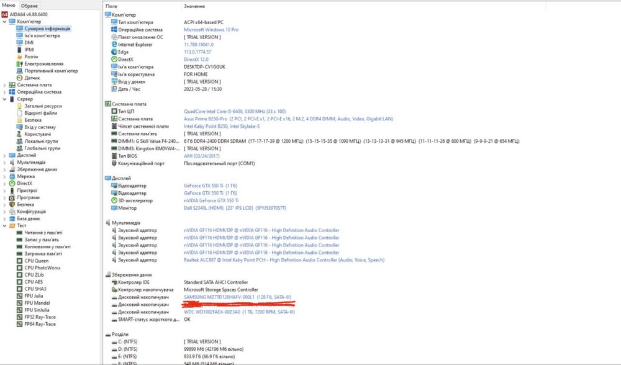
Task: Open Realtek ALC887 audio controller link
Action: pyautogui.click(x=284, y=260)
